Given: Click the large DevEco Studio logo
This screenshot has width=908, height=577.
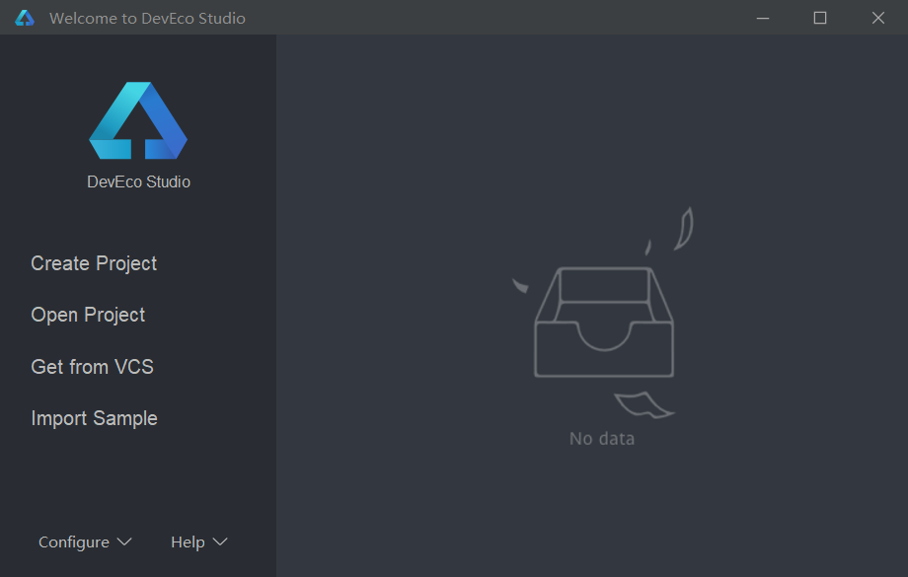Looking at the screenshot, I should point(138,121).
